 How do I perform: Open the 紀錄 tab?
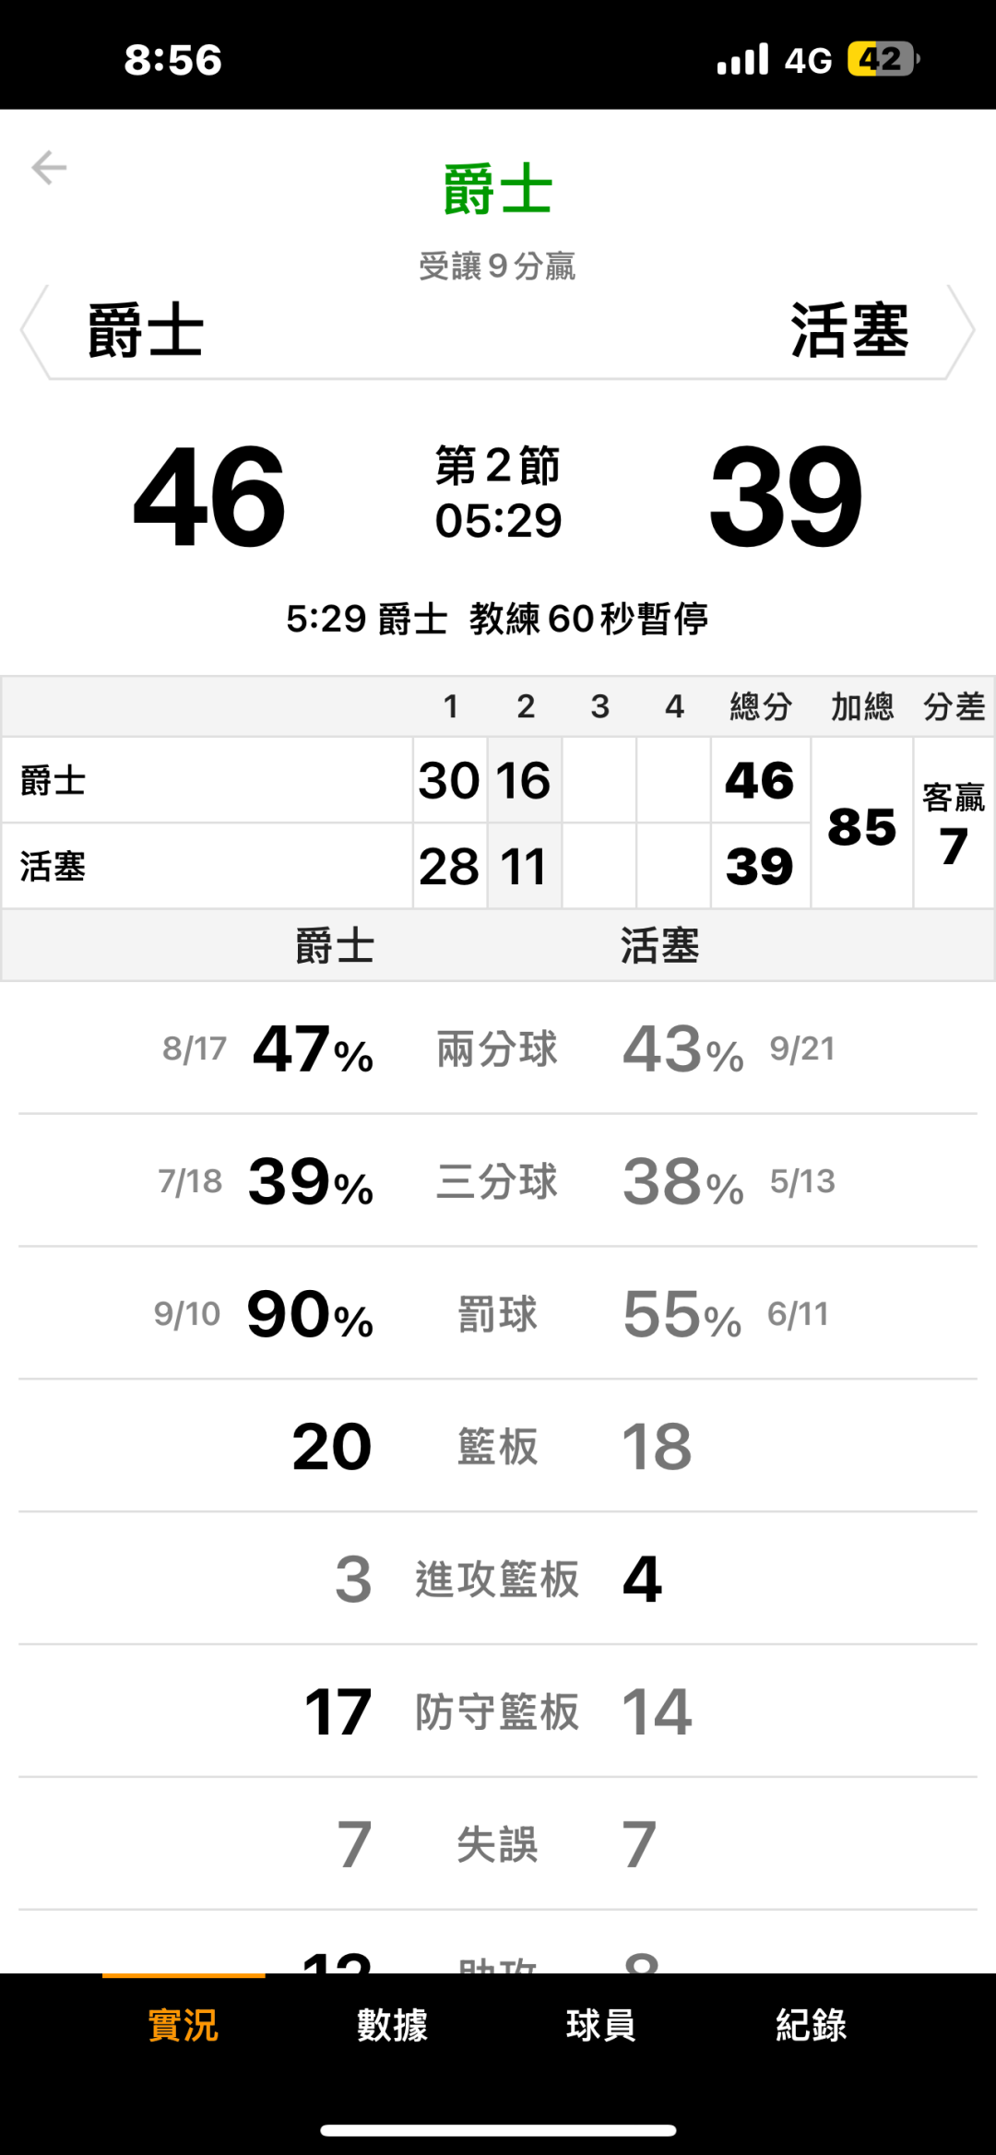pyautogui.click(x=811, y=2025)
